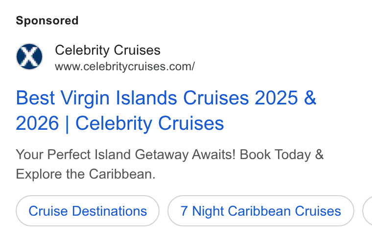Click the circular navy favicon beside the advertiser name
Screen dimensions: 372x242
tap(29, 57)
